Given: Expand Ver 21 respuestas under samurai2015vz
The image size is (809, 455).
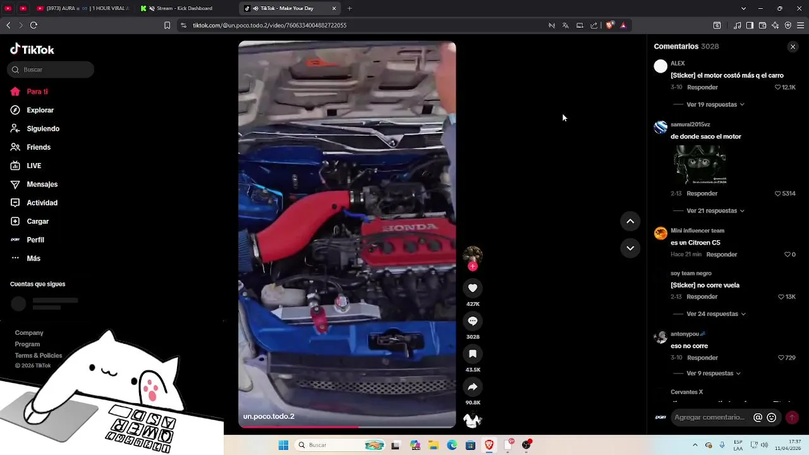Looking at the screenshot, I should [715, 210].
